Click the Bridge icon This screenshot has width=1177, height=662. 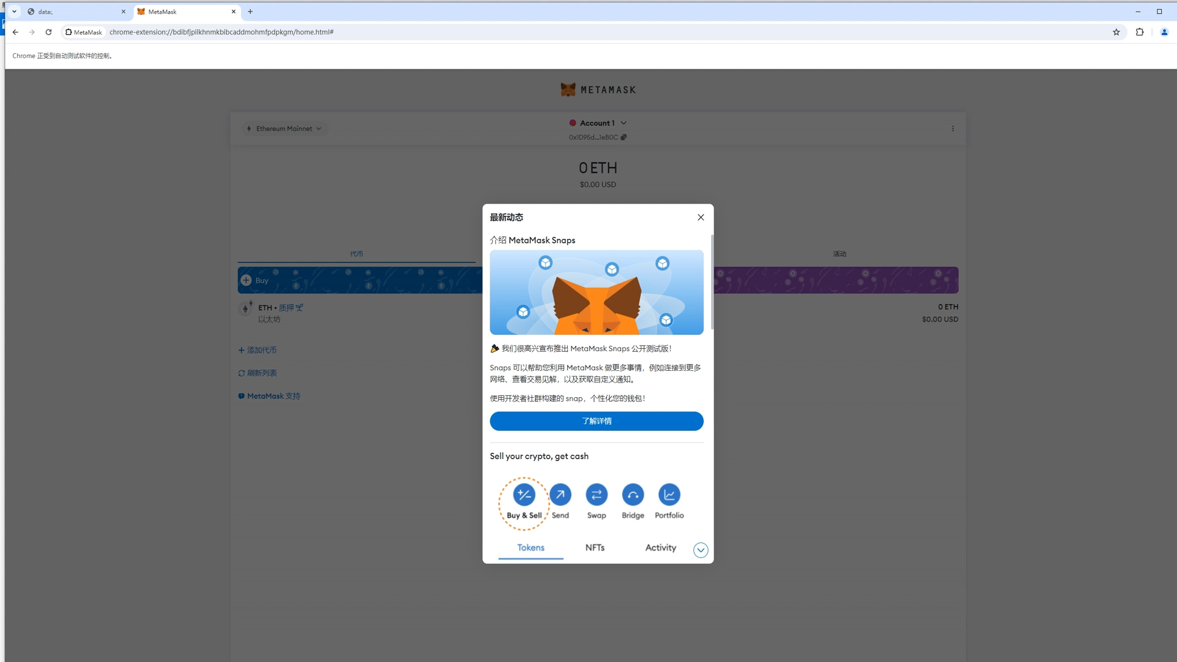point(633,495)
